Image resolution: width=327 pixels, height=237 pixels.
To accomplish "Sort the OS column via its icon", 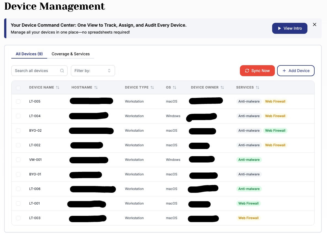I will point(175,87).
